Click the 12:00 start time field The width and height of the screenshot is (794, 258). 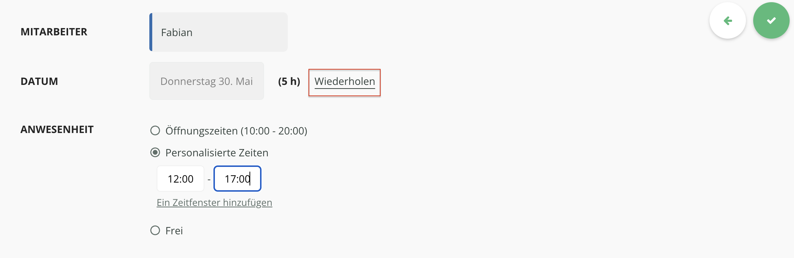(x=180, y=179)
